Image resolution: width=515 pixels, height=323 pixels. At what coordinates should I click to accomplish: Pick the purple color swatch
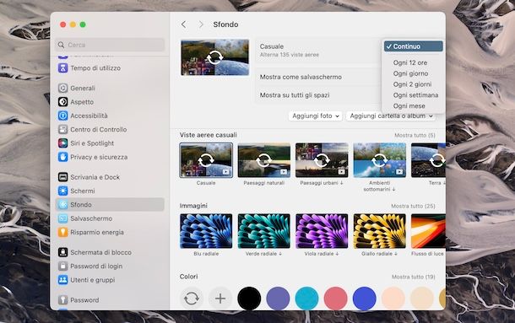tap(278, 299)
